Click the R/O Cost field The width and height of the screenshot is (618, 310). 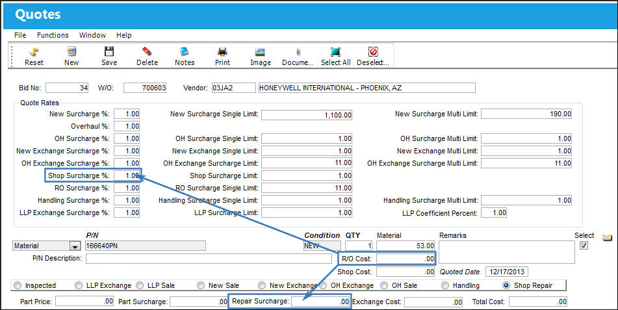click(x=406, y=259)
